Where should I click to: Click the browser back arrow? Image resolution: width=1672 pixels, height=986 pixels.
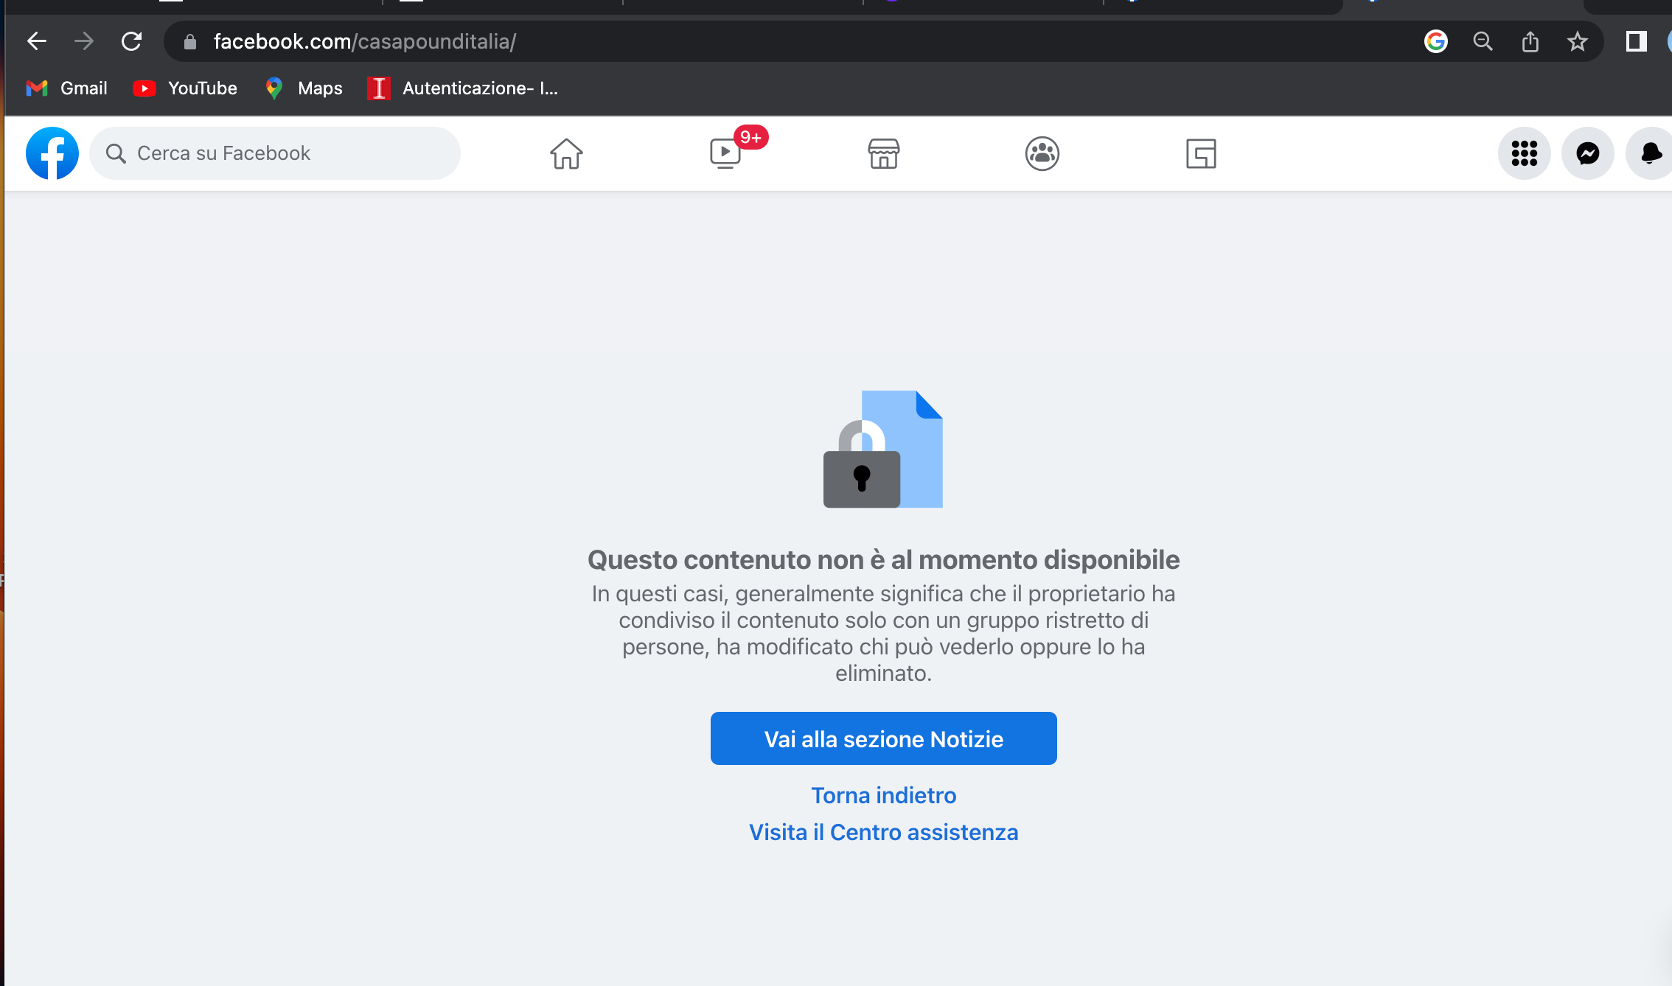pos(36,41)
